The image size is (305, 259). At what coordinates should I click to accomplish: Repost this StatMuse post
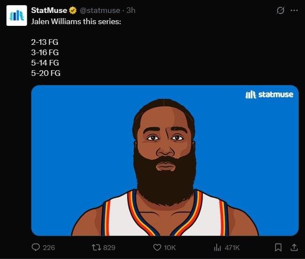pyautogui.click(x=96, y=247)
